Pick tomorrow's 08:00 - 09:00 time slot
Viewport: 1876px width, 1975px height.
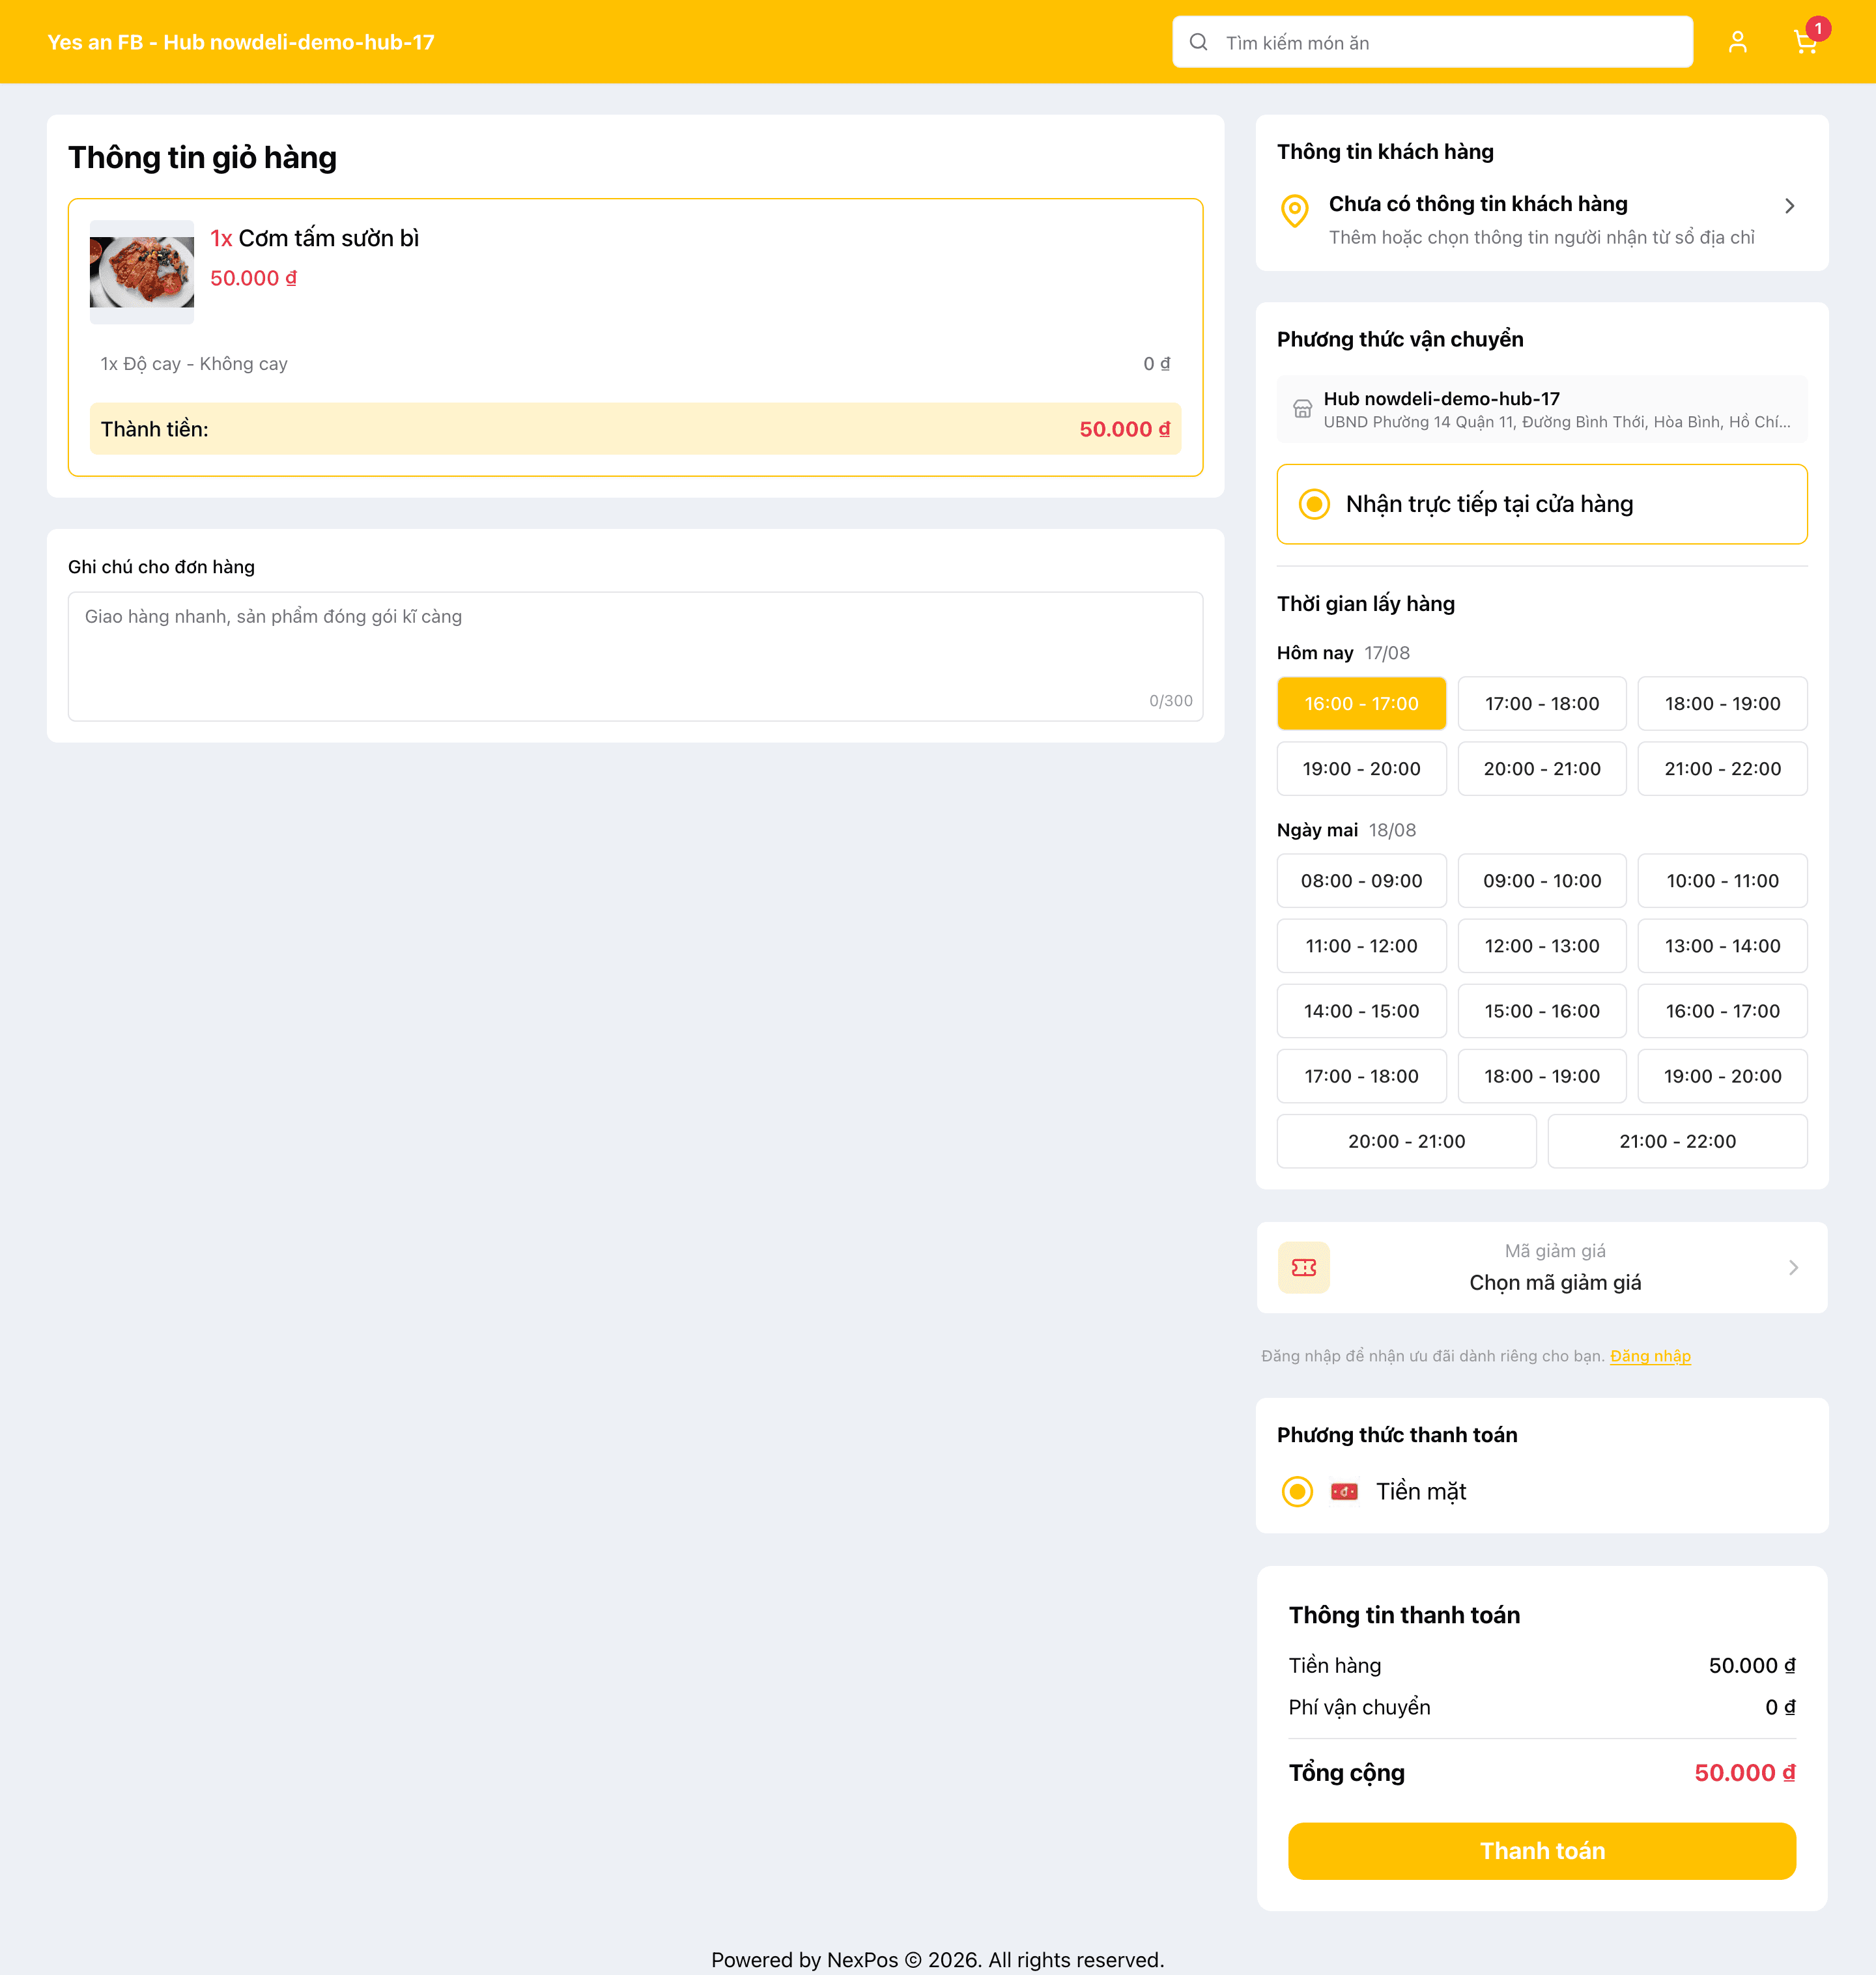tap(1361, 881)
